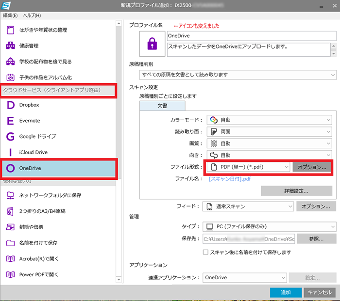Click the 詳細設定 button
Viewport: 340px width, 301px height.
296,190
